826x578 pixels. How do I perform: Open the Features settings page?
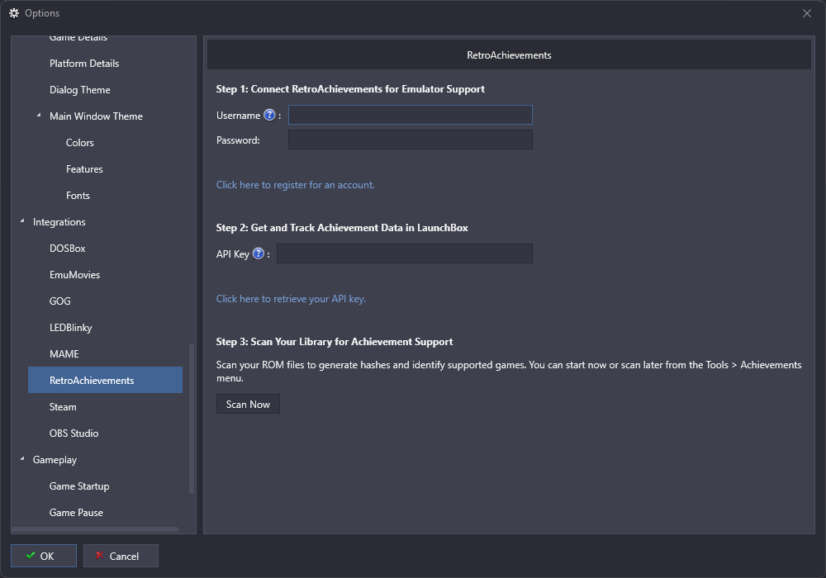[84, 169]
